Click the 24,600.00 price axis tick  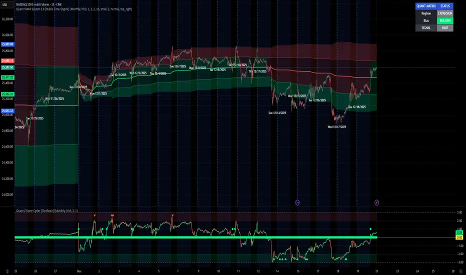[x=7, y=146]
